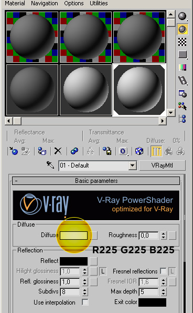Viewport: 193px width, 313px height.
Task: Open the Material menu
Action: pos(15,3)
